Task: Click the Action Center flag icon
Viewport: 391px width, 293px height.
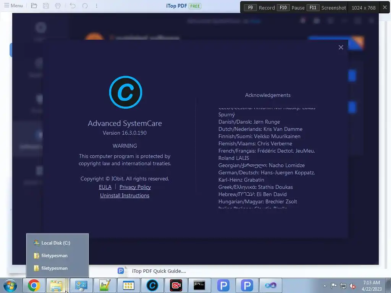Action: point(334,285)
